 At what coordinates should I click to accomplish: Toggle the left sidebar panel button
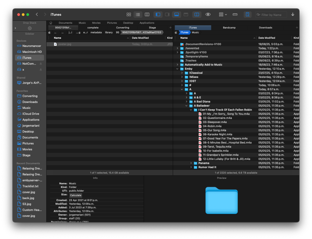[158, 15]
